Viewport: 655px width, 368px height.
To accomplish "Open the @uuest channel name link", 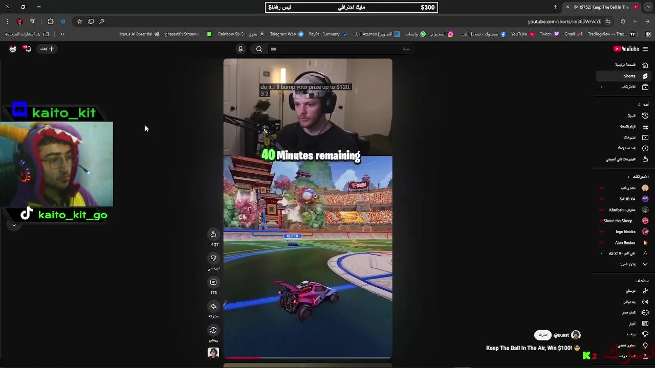I will click(x=561, y=335).
